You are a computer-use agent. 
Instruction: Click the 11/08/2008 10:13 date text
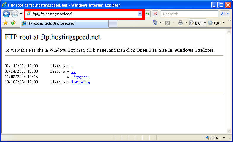coord(21,77)
